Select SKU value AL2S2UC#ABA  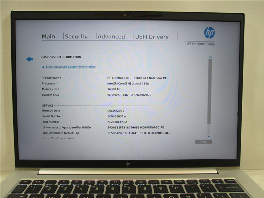click(117, 122)
